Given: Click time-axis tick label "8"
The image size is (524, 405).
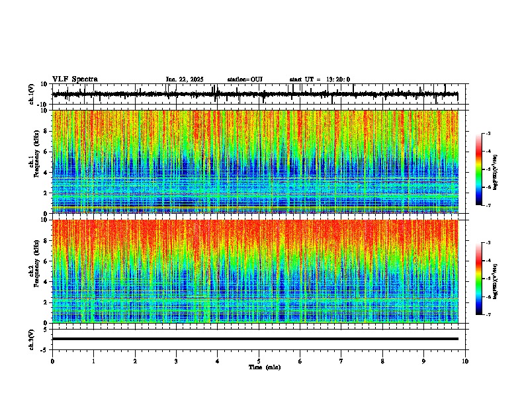Looking at the screenshot, I should pos(382,361).
